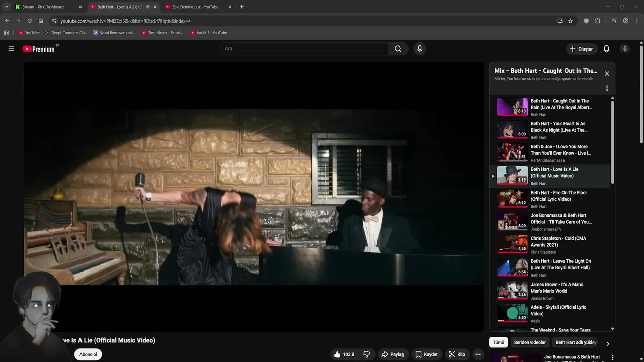Open the Chrome profile icon
This screenshot has width=644, height=362.
(626, 21)
